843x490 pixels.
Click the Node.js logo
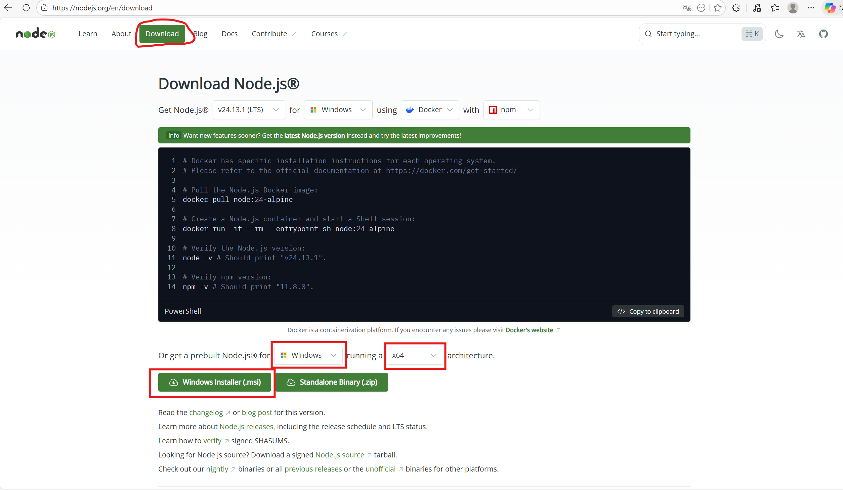36,34
